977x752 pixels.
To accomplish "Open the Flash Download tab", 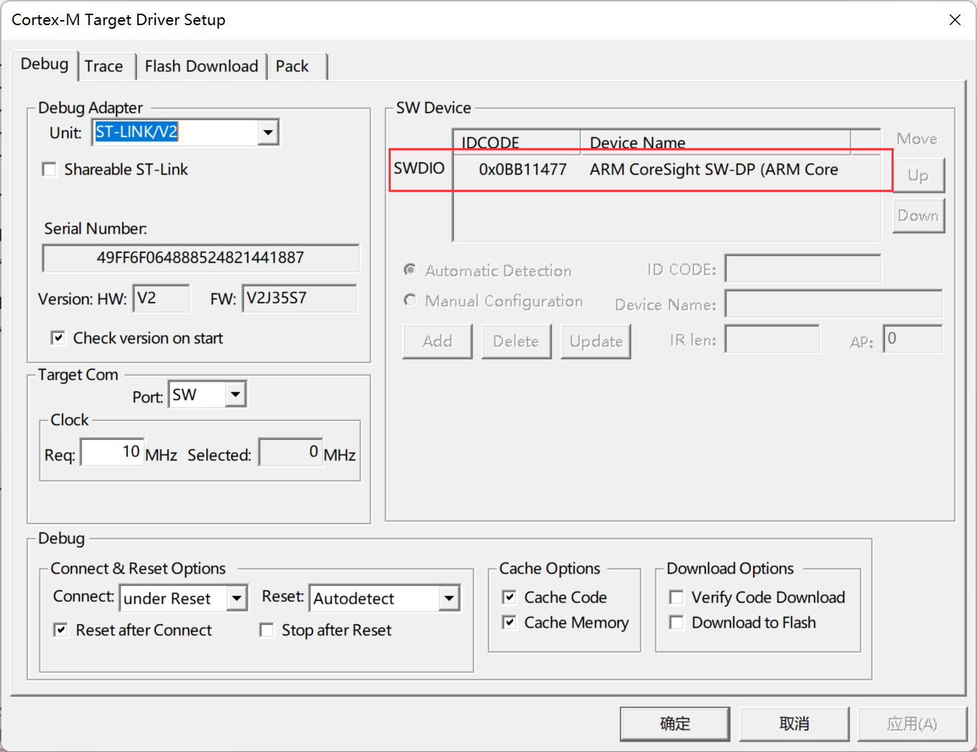I will pos(201,66).
